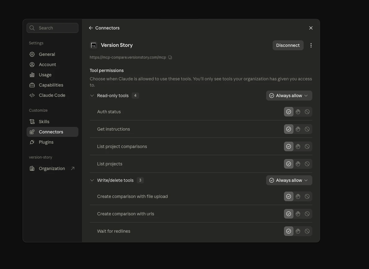Screen dimensions: 369x269
Task: Click the Version Story connector title
Action: coord(117,45)
